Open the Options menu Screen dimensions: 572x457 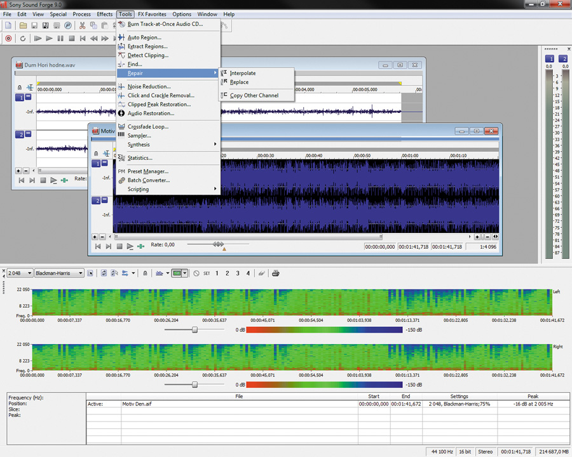[x=182, y=14]
